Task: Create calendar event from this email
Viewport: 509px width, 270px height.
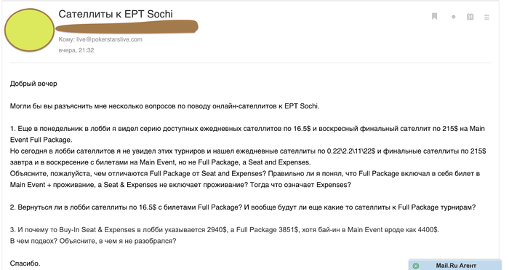Action: coord(470,17)
